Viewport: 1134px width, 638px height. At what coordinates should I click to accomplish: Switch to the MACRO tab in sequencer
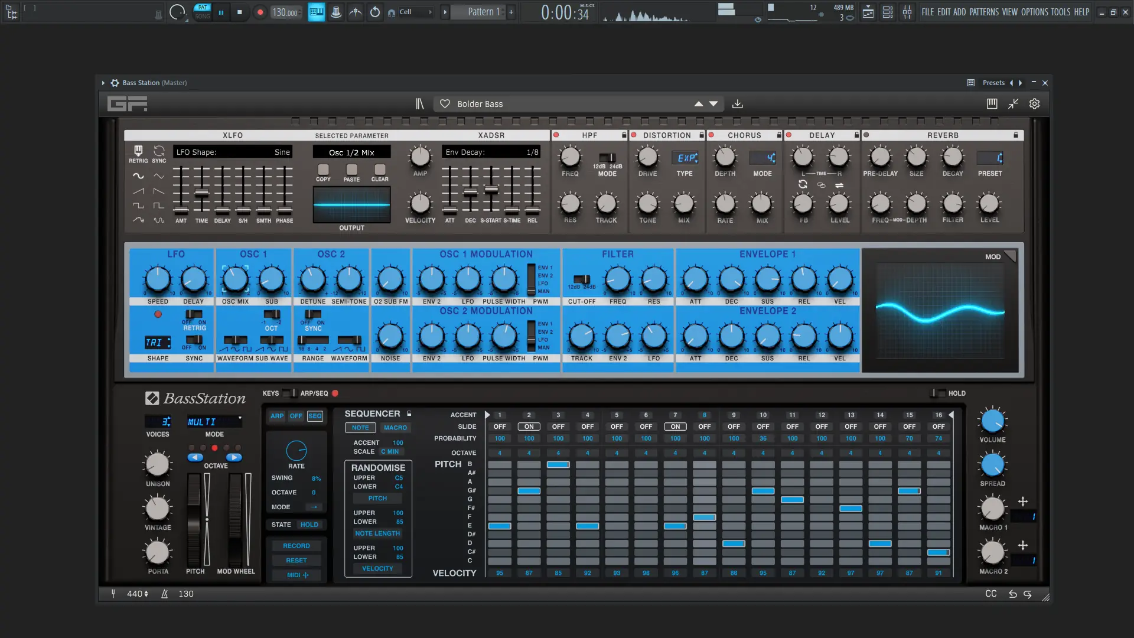(x=395, y=428)
